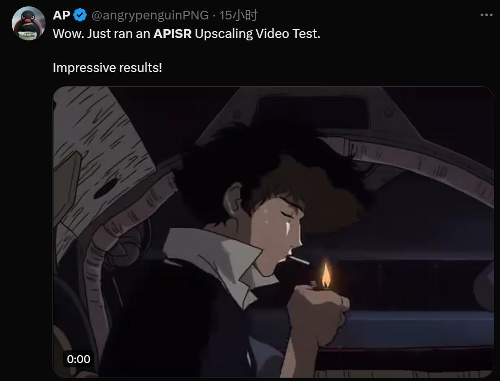Click the bold APISR keyword
The width and height of the screenshot is (500, 381).
[x=173, y=34]
